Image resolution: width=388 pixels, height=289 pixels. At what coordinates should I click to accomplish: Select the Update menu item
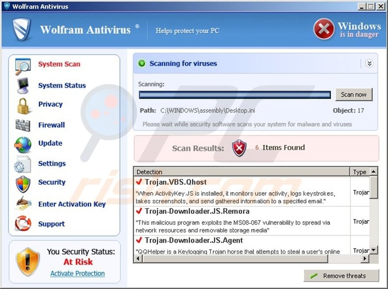point(50,143)
